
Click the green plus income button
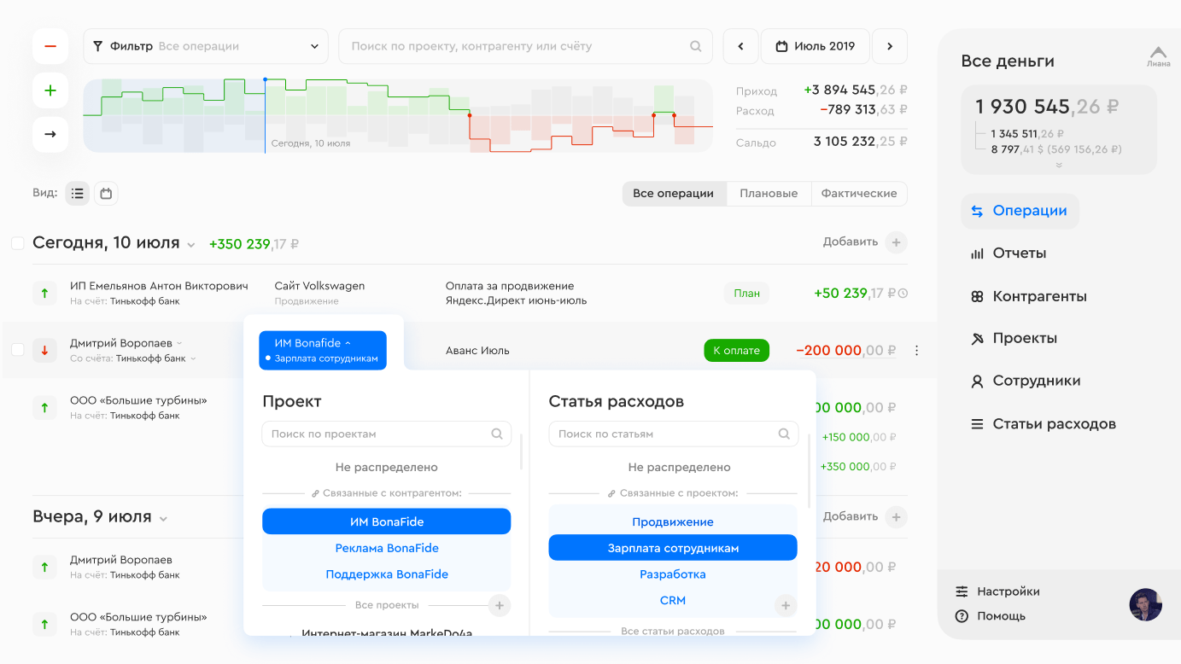(x=50, y=90)
